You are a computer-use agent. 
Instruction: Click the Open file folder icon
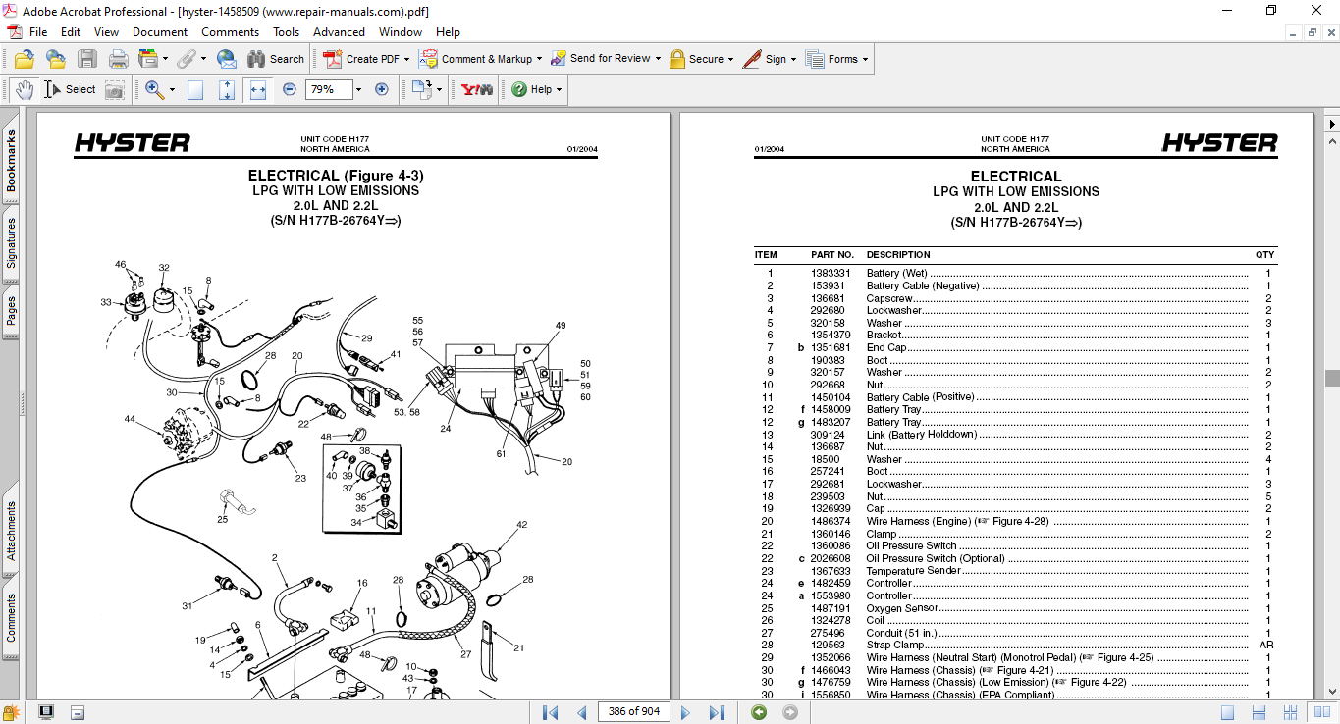(x=25, y=59)
